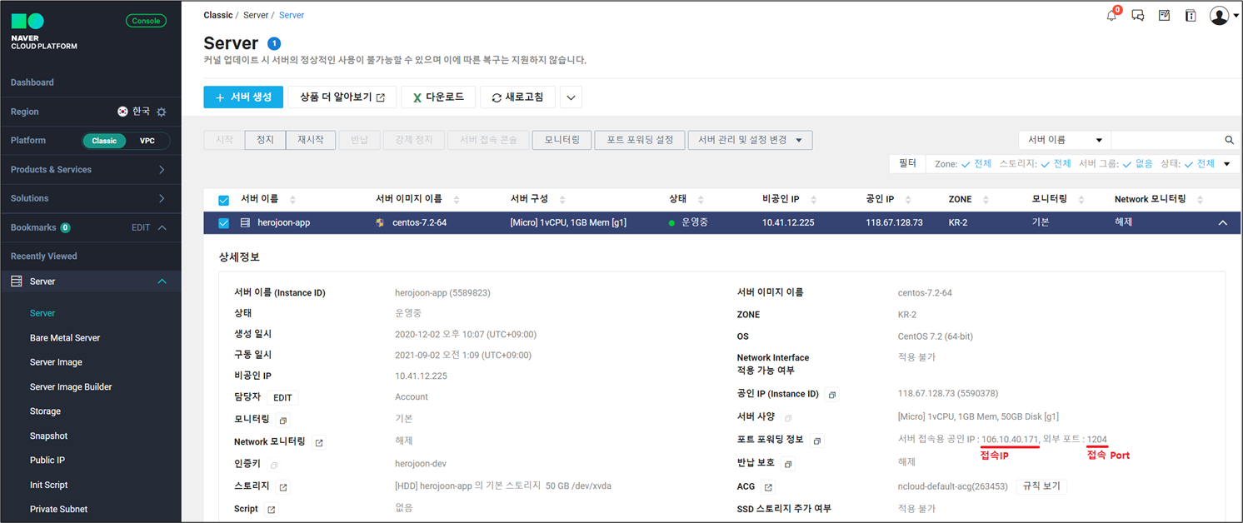
Task: Click the 모니터링 toolbar button
Action: (562, 140)
